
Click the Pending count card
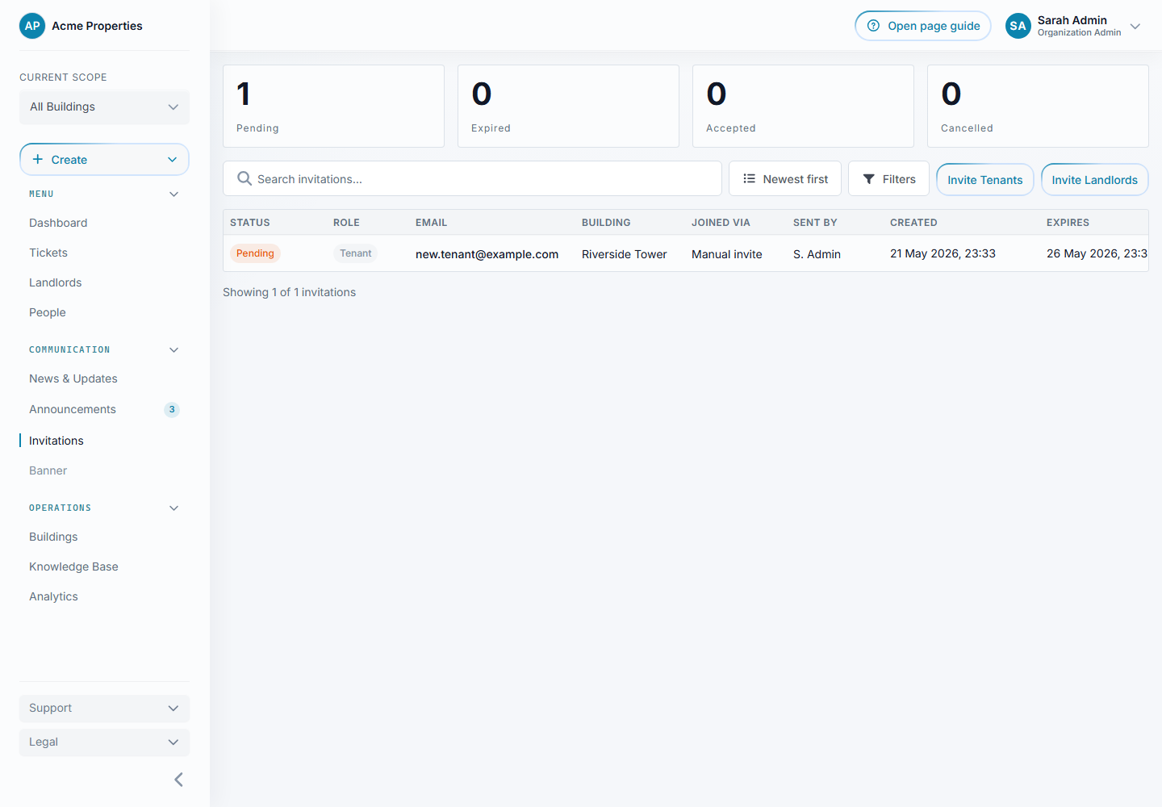coord(333,106)
